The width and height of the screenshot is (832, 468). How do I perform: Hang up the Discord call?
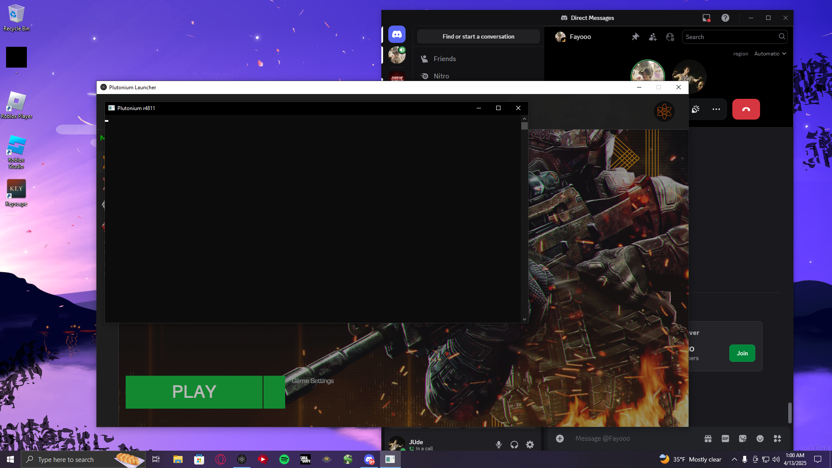(x=746, y=109)
